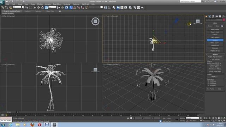Viewport: 226px width, 127px height.
Task: Open the Curve Editor icon
Action: [x=122, y=7]
